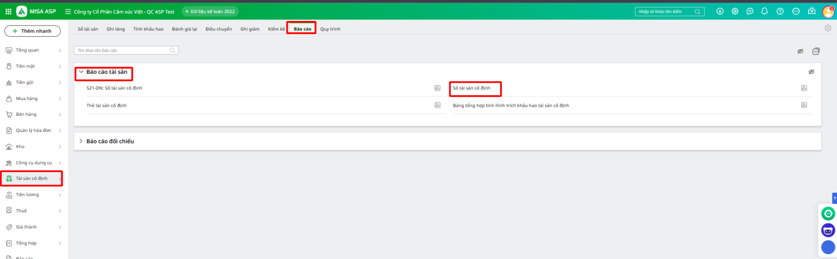The width and height of the screenshot is (837, 259).
Task: Click the help question mark icon
Action: [x=780, y=12]
